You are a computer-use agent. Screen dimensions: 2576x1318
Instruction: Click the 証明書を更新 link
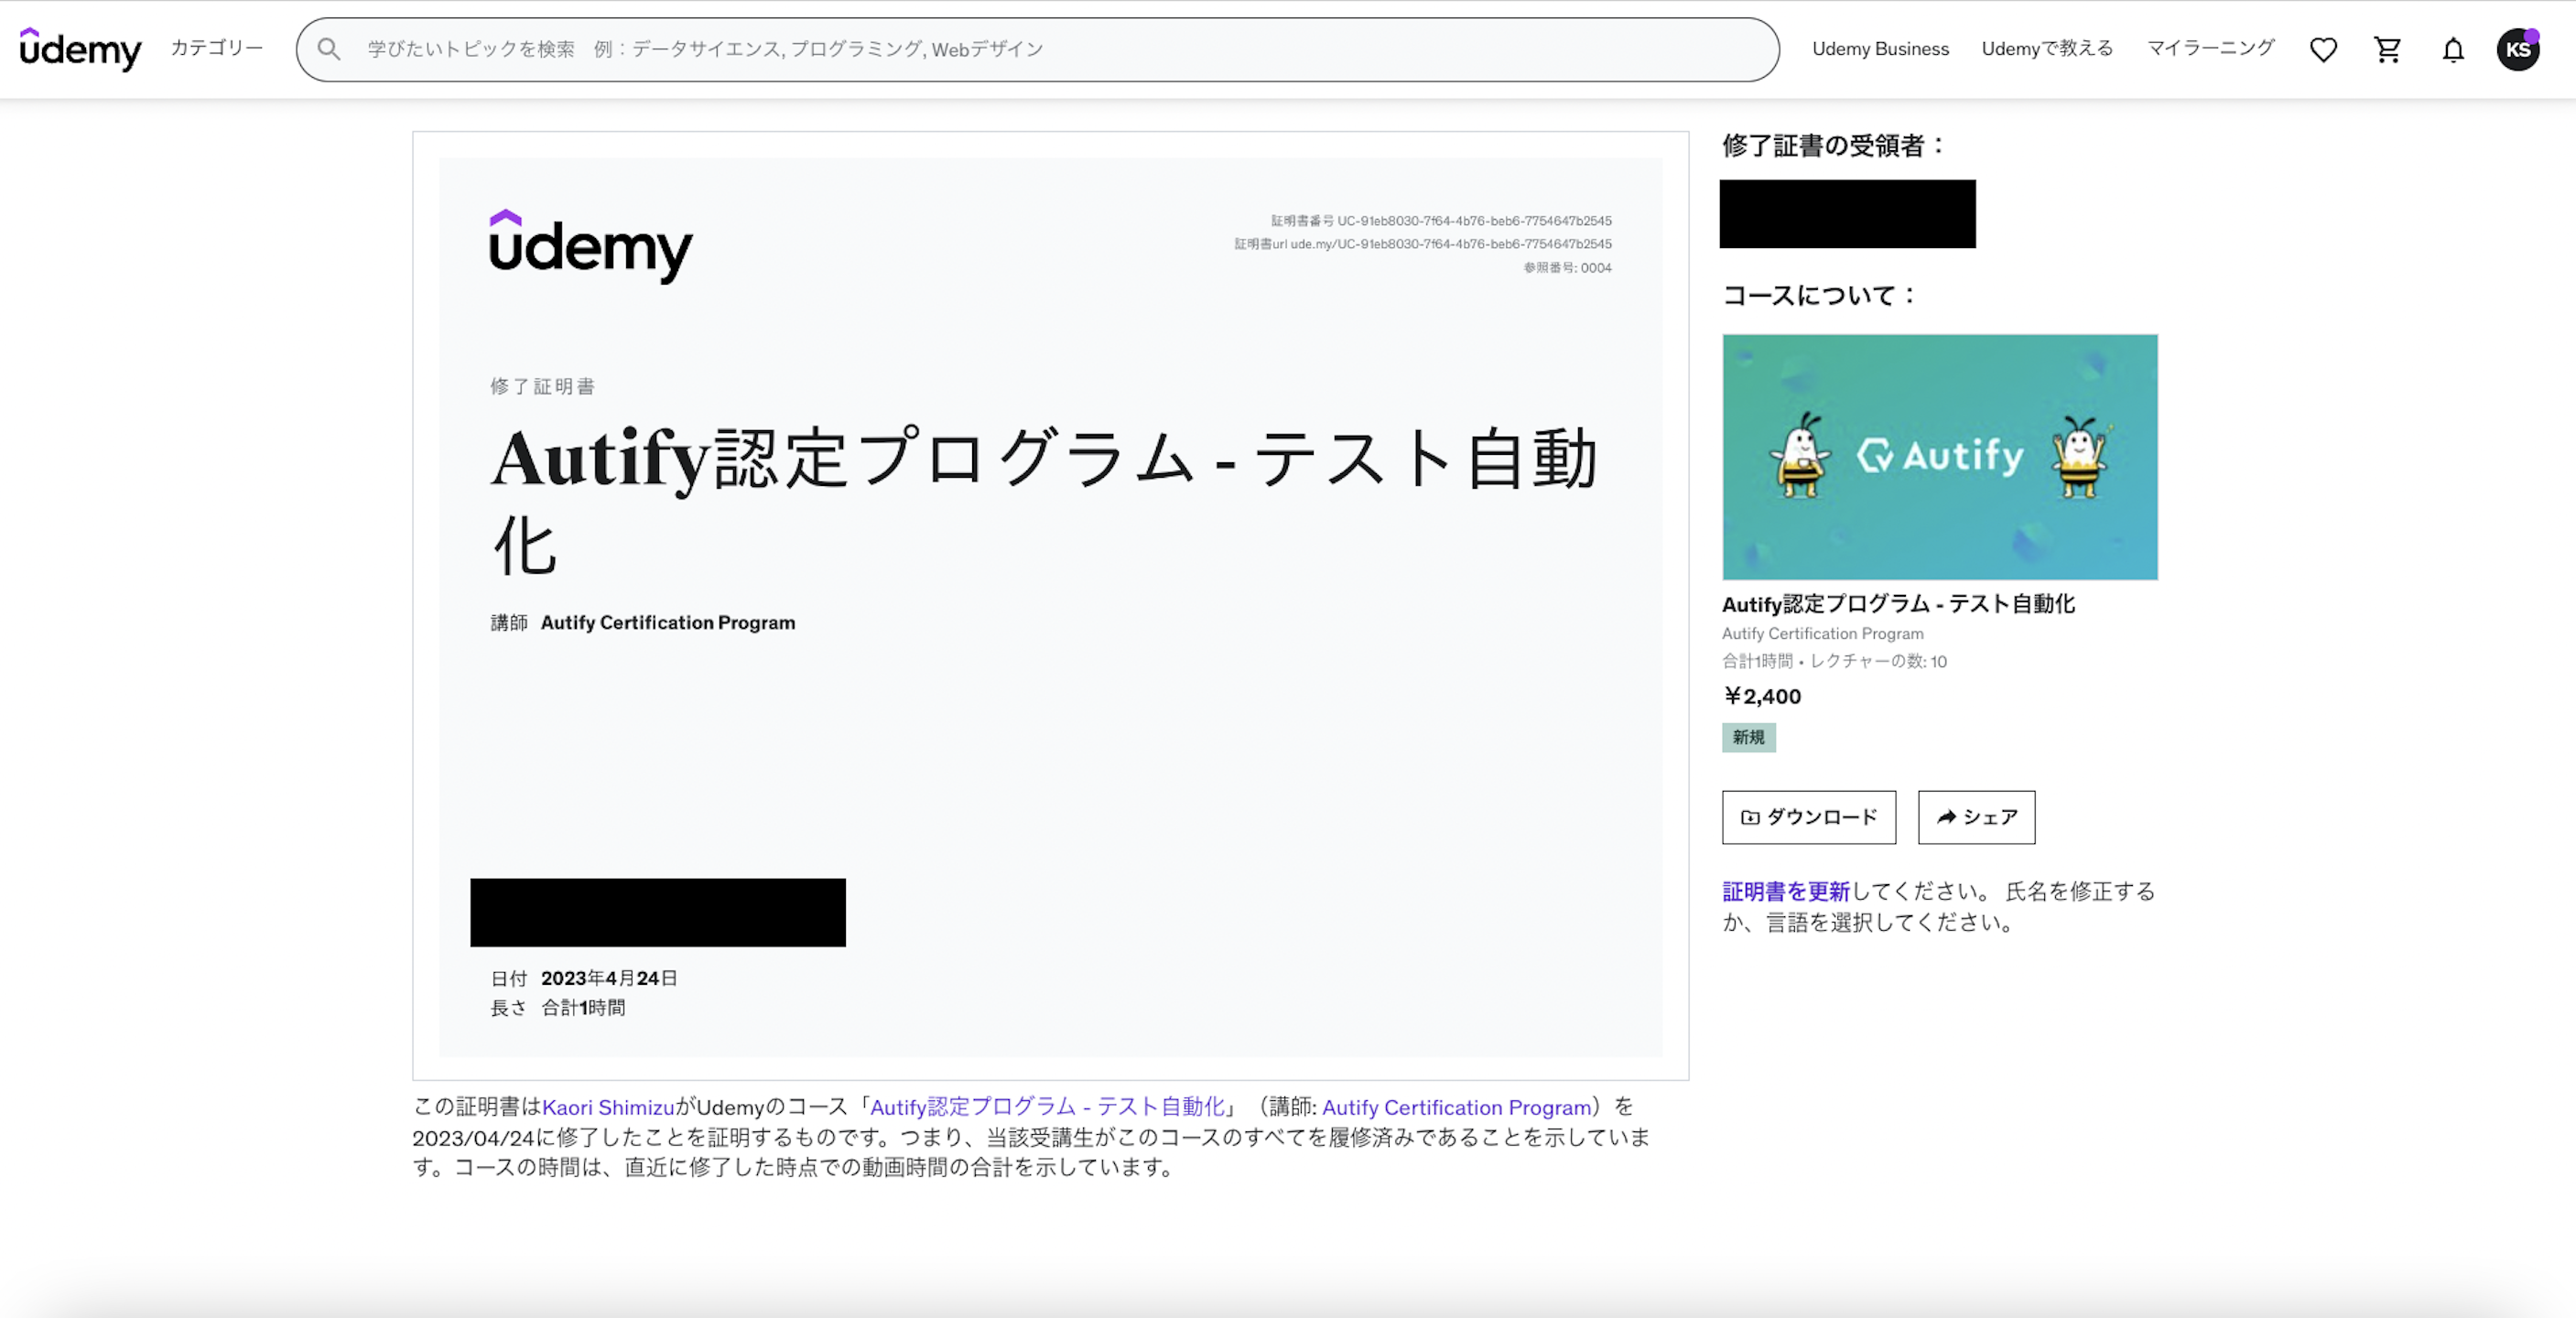pyautogui.click(x=1786, y=891)
